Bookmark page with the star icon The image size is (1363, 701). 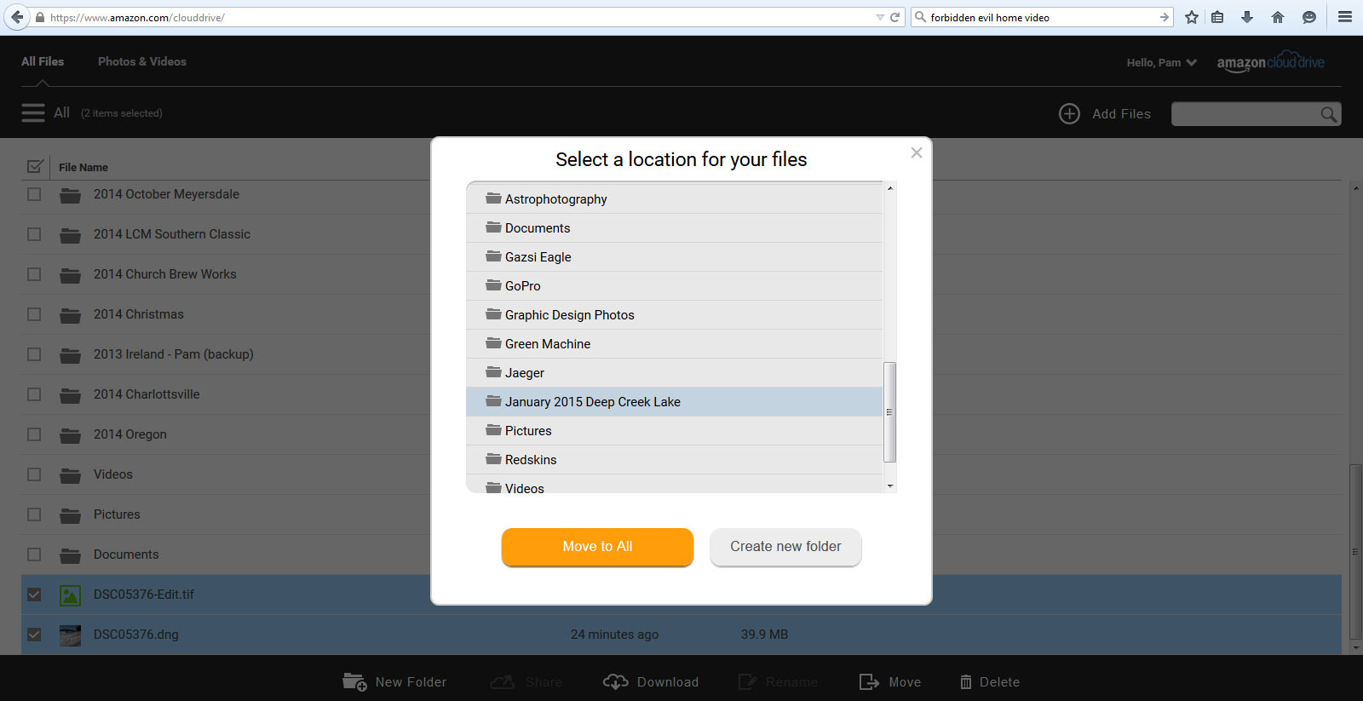pyautogui.click(x=1191, y=17)
